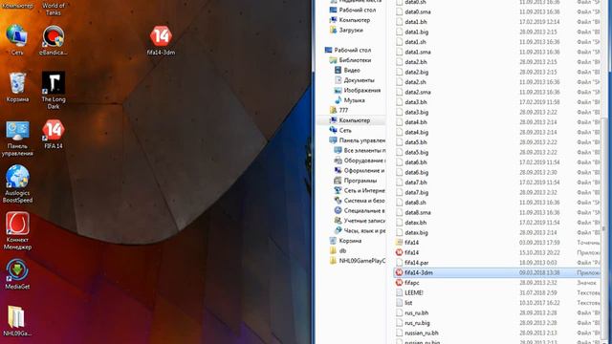
Task: Select russian_ru.bh file in list
Action: [497, 333]
